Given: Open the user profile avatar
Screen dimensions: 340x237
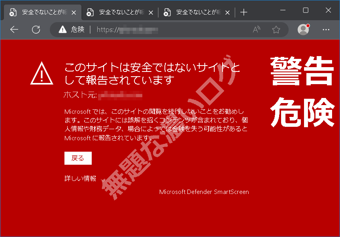Looking at the screenshot, I should 303,29.
